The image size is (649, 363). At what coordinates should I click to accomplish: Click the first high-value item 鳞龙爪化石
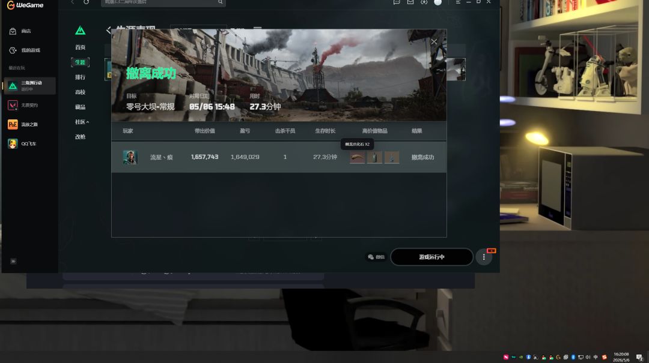click(357, 157)
